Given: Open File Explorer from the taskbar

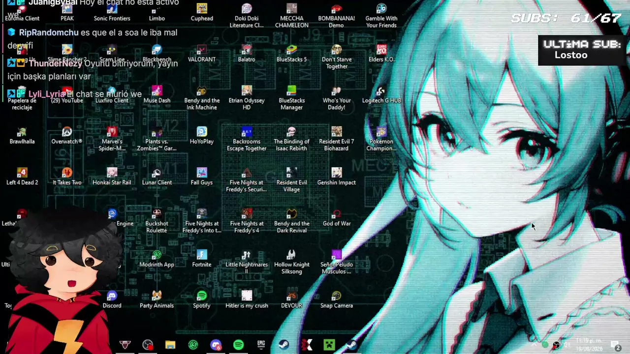Looking at the screenshot, I should pyautogui.click(x=170, y=345).
